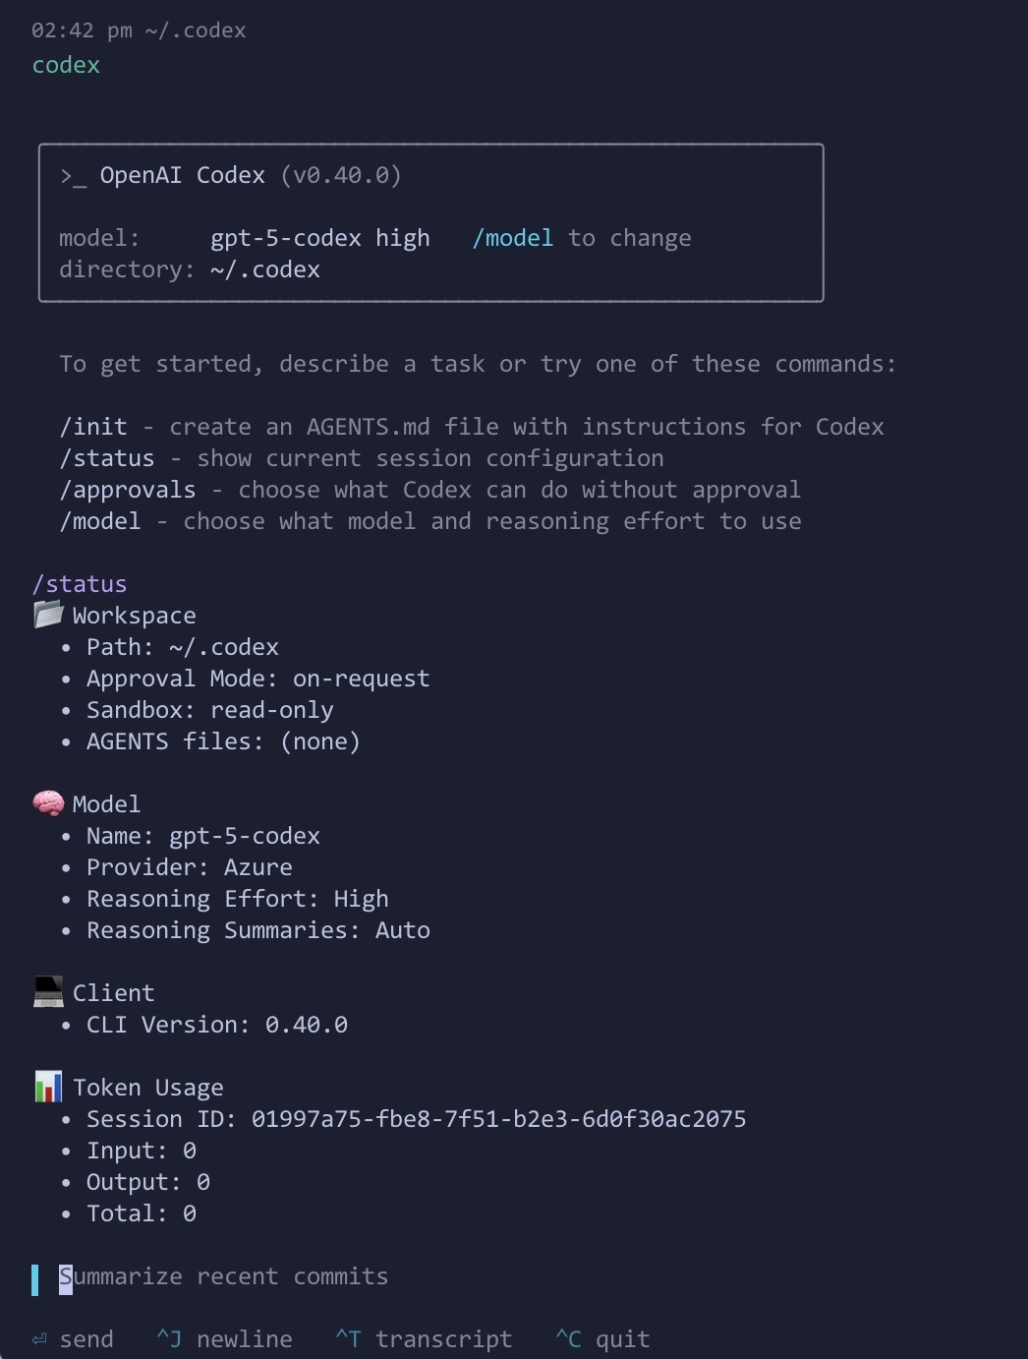The width and height of the screenshot is (1028, 1359).
Task: Click the /init command in list
Action: pos(93,427)
